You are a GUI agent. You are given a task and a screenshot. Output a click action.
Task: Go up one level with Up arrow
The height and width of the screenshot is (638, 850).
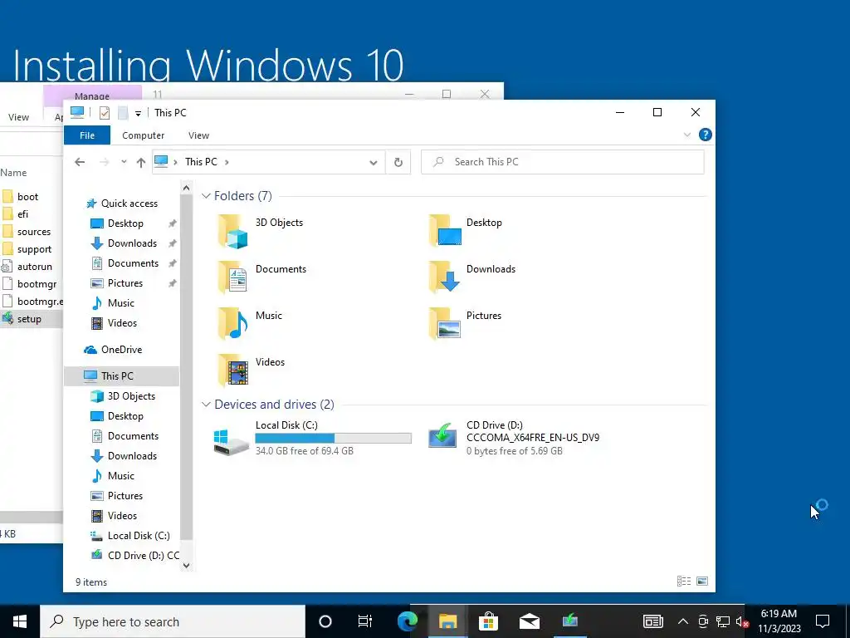141,162
